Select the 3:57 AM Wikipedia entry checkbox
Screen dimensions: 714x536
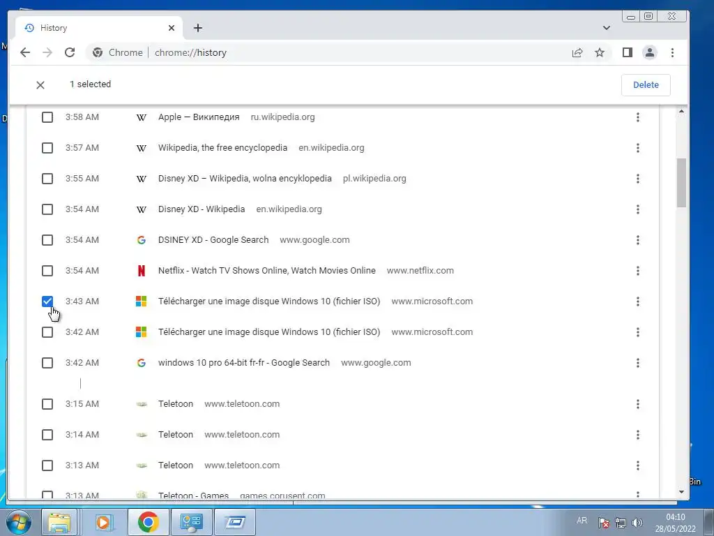[x=47, y=148]
